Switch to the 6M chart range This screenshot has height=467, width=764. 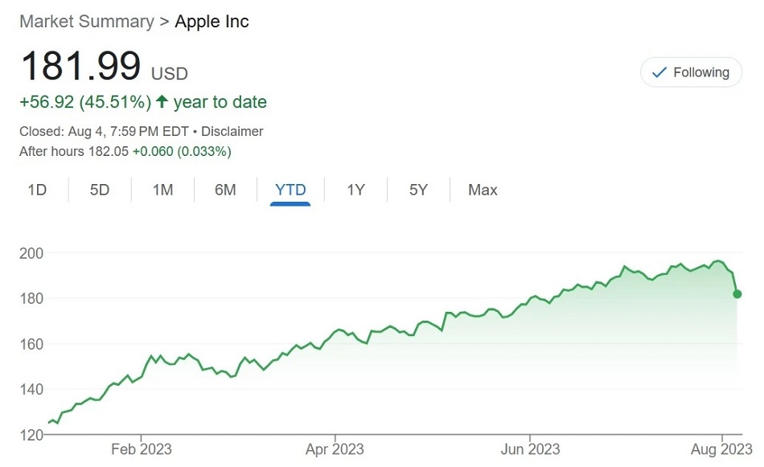point(225,190)
